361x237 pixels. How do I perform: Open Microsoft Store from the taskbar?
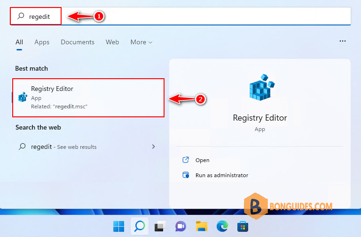[243, 226]
